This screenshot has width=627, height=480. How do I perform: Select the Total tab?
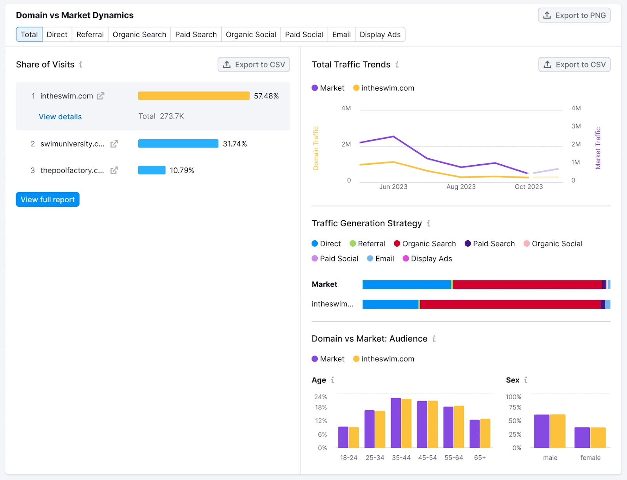pyautogui.click(x=29, y=35)
